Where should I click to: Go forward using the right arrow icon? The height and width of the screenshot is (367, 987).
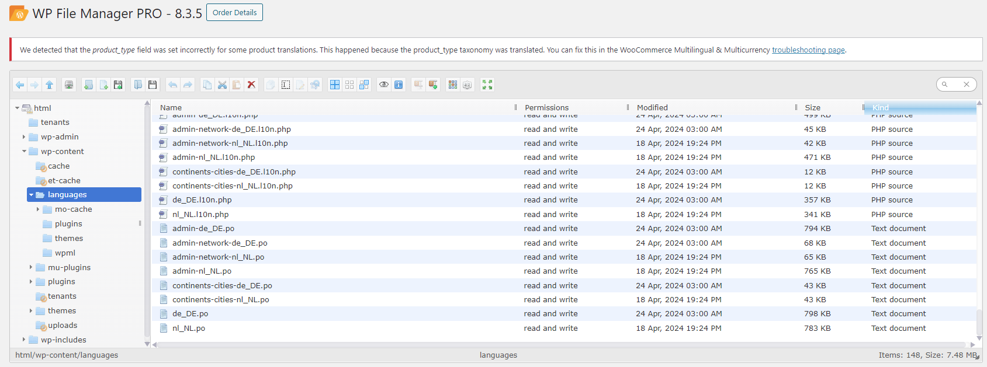tap(34, 85)
